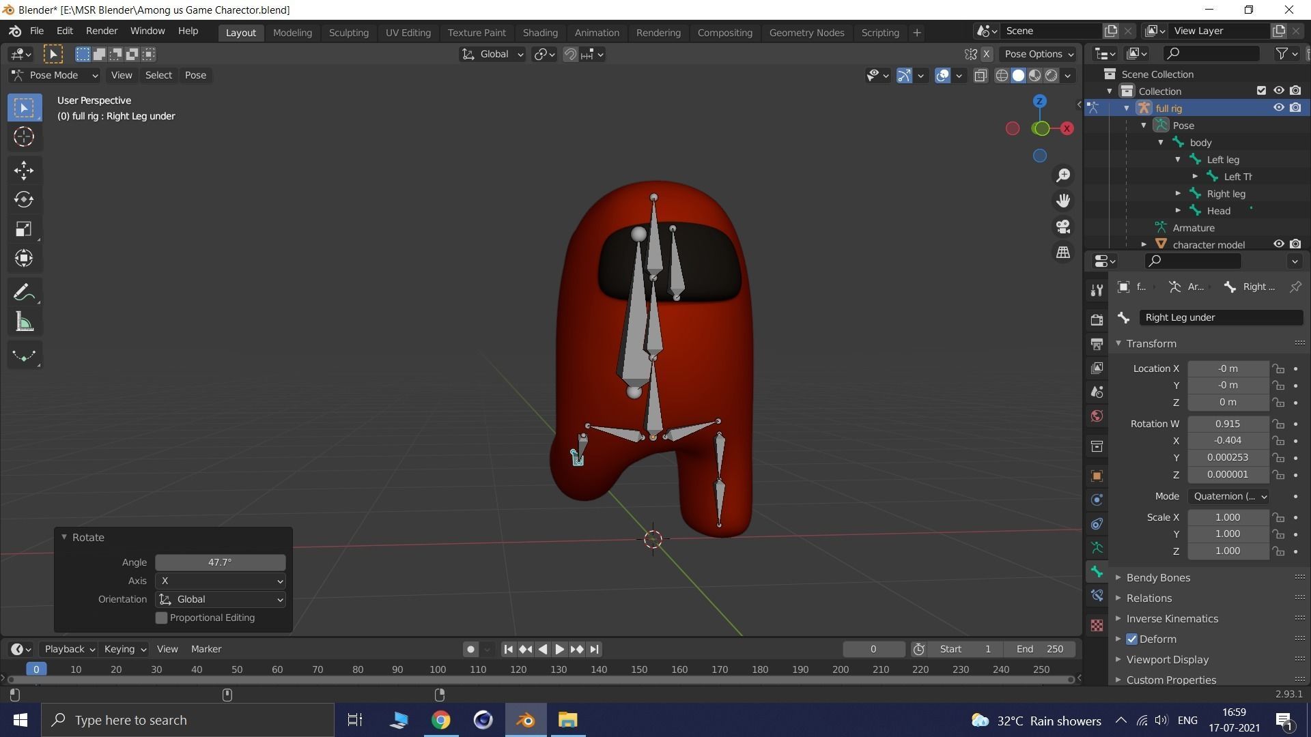Toggle viewport overlays button
1311x737 pixels.
point(942,76)
